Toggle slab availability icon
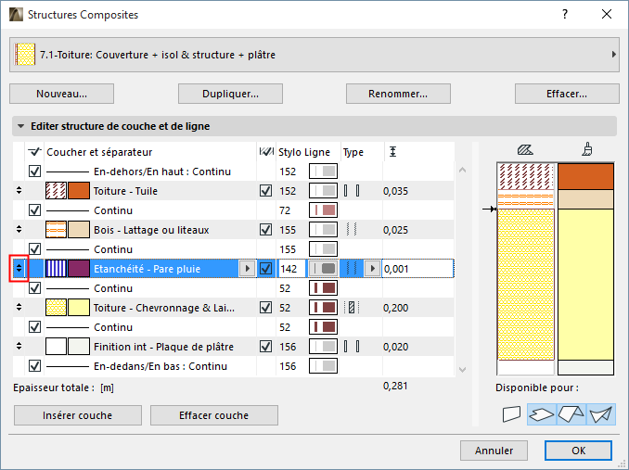This screenshot has width=629, height=470. [542, 414]
